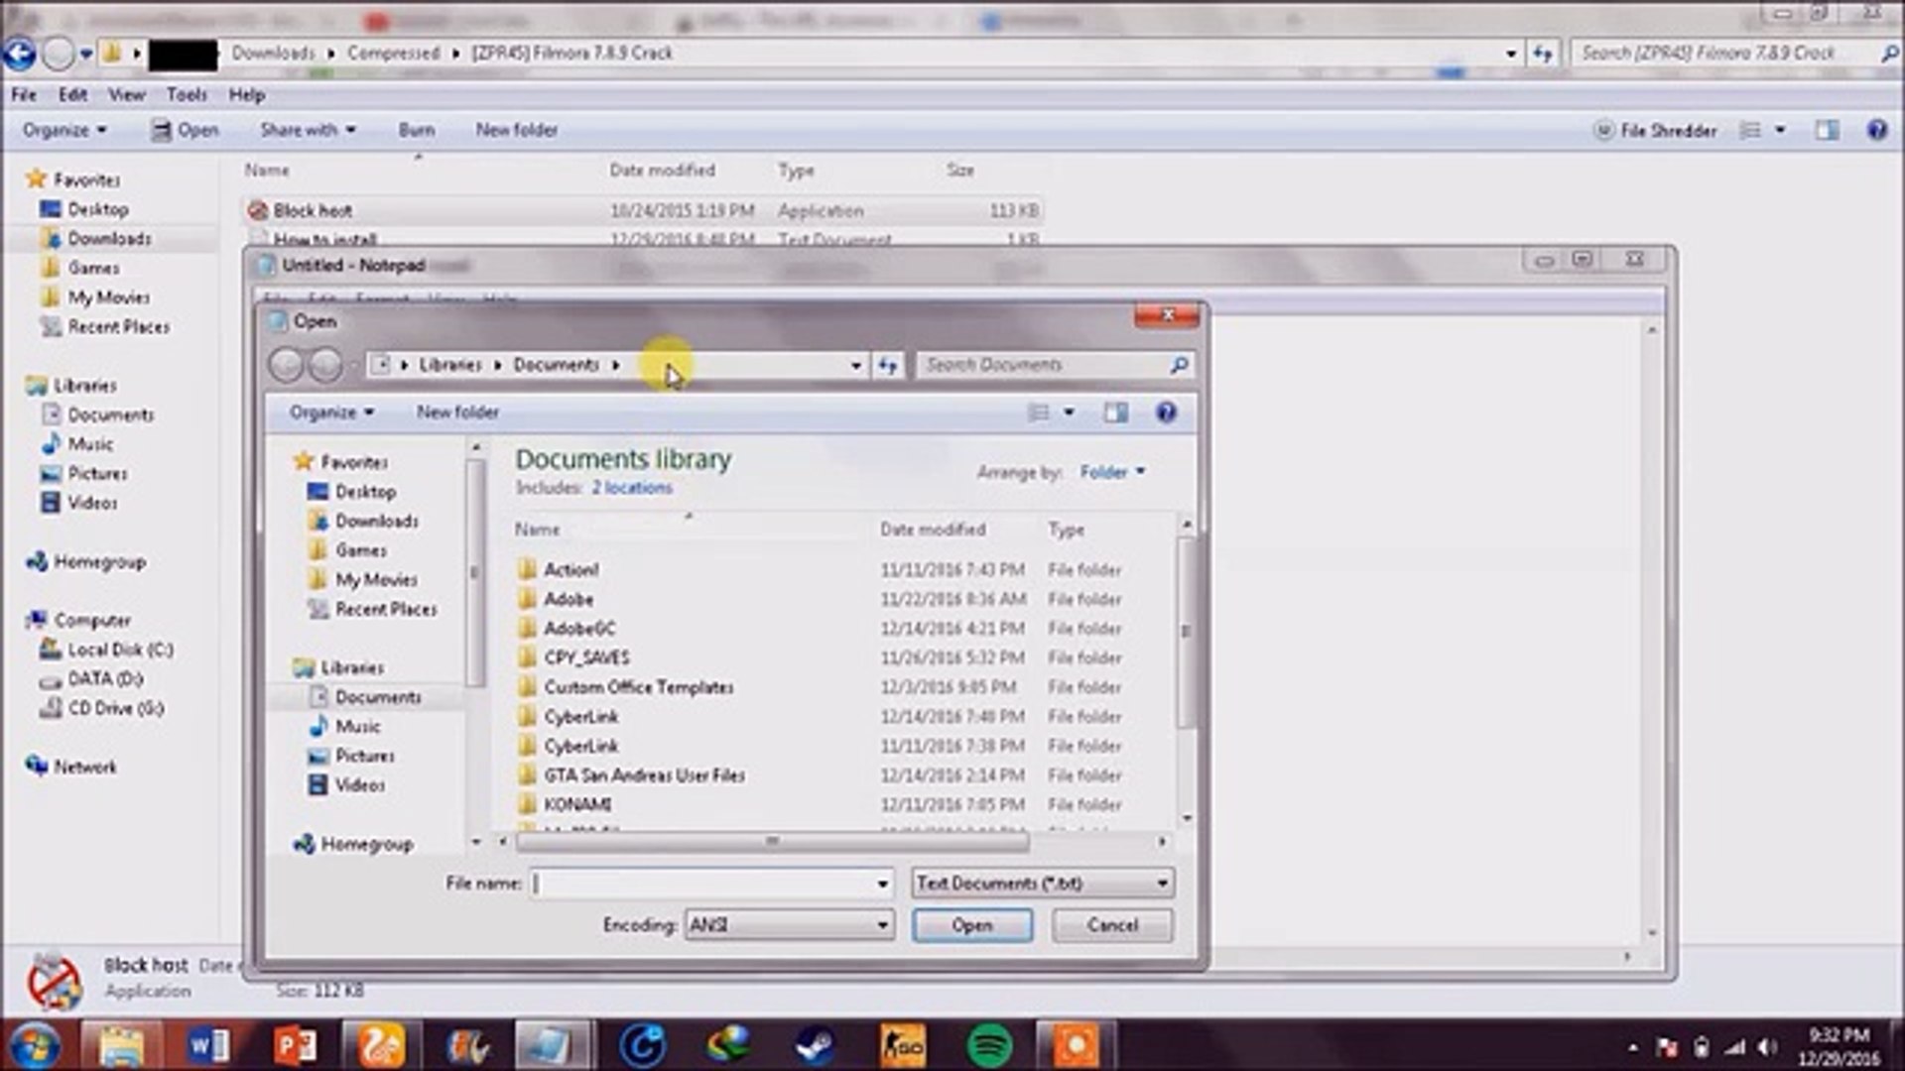Click the Explorer Help question mark icon
The width and height of the screenshot is (1905, 1071).
pyautogui.click(x=1876, y=130)
